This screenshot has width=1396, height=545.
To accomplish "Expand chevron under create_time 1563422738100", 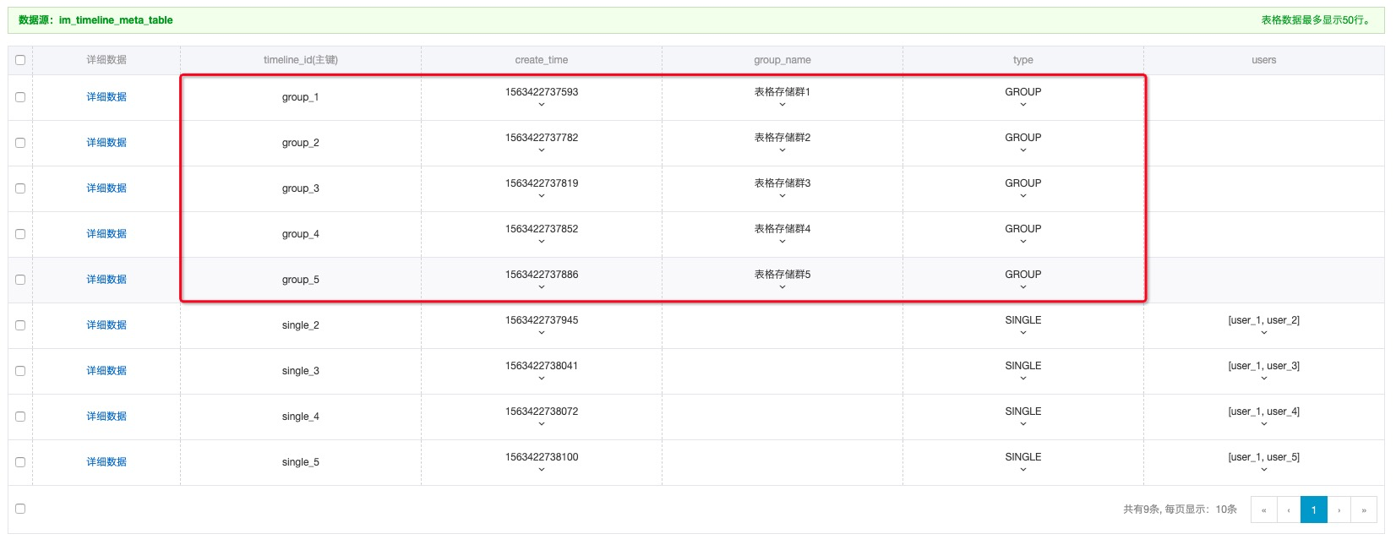I will tap(542, 470).
